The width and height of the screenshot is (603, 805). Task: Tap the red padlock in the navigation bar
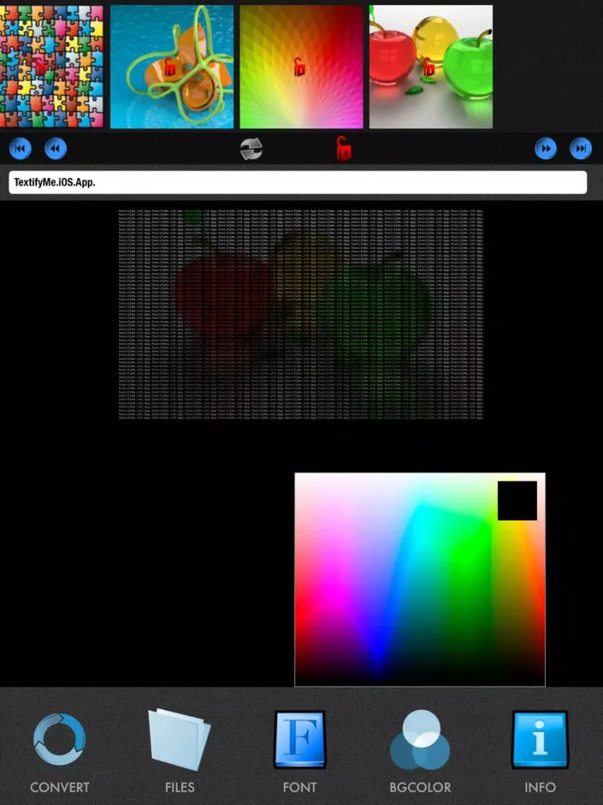coord(343,149)
